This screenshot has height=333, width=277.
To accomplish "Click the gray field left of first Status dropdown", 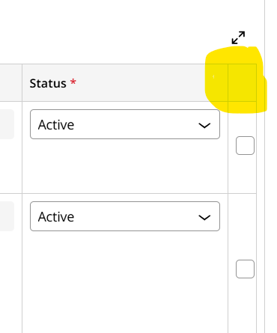I will click(x=7, y=124).
